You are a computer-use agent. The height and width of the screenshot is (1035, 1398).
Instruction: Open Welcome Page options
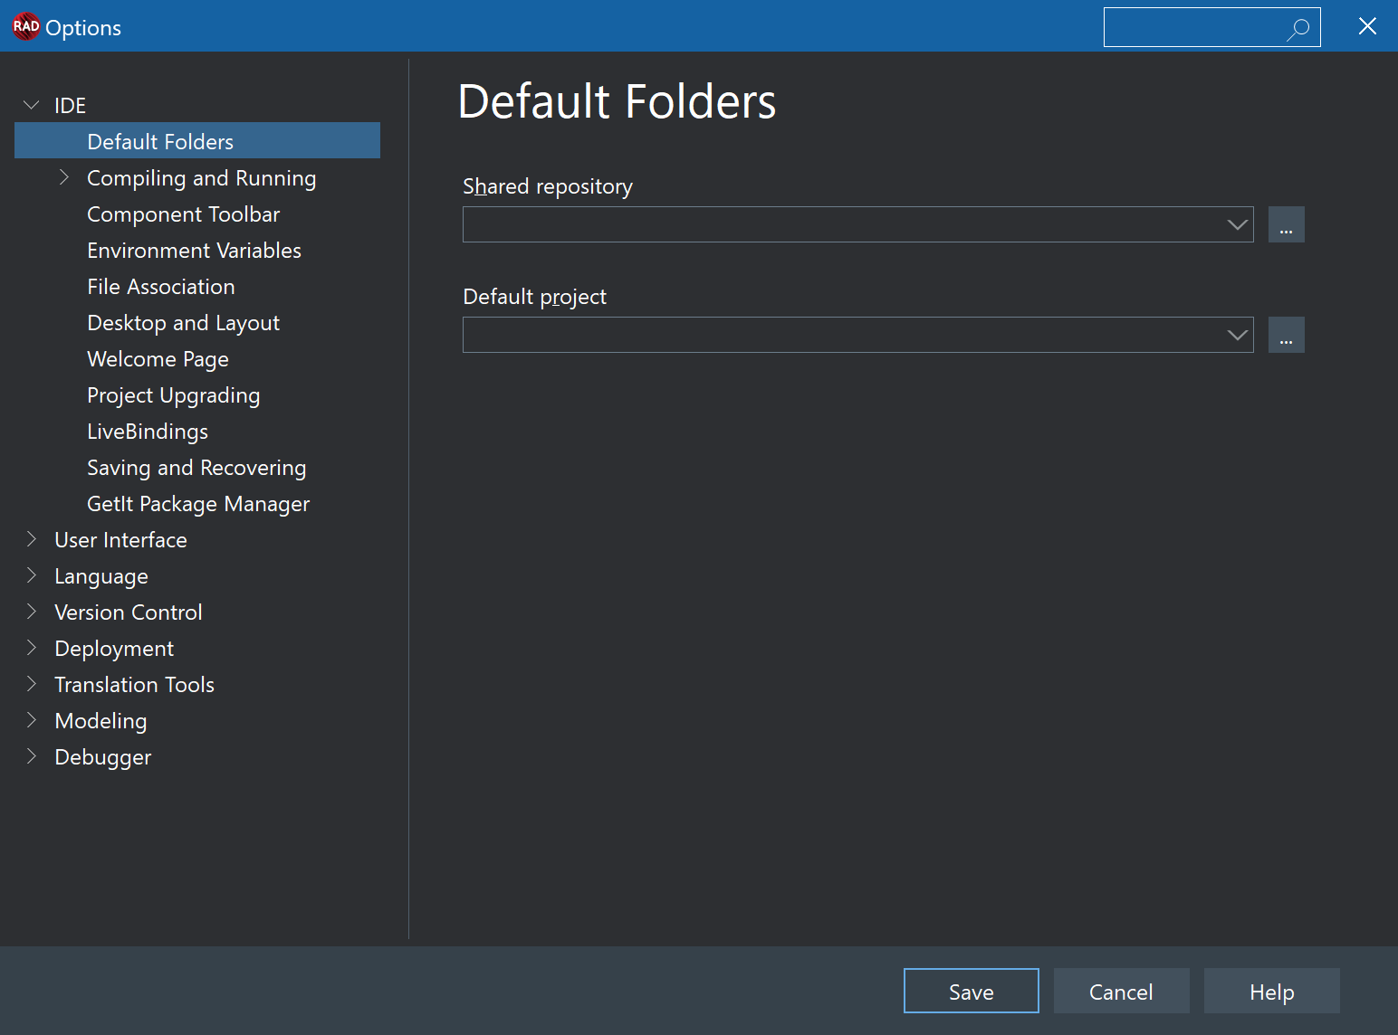(x=158, y=359)
